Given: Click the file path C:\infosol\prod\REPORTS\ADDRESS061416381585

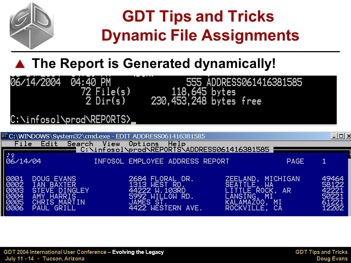Looking at the screenshot, I should [175, 150].
